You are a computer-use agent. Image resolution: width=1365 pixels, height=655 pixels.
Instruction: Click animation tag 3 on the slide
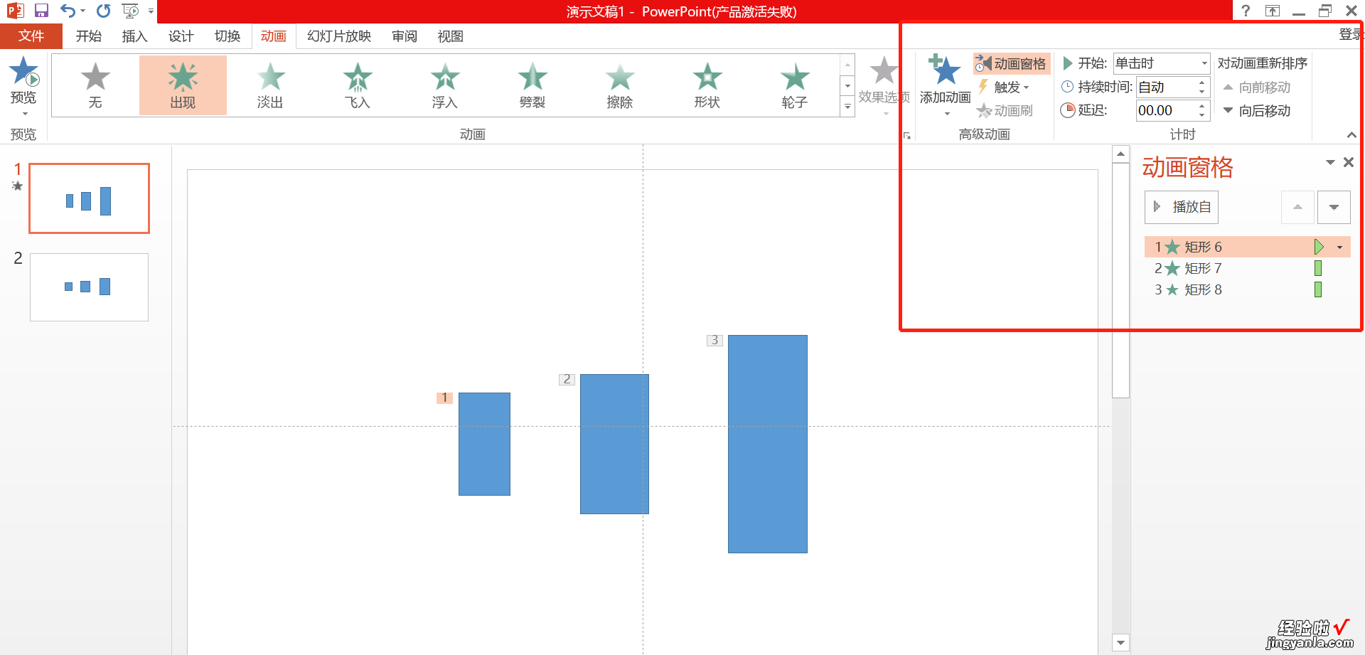pyautogui.click(x=714, y=340)
